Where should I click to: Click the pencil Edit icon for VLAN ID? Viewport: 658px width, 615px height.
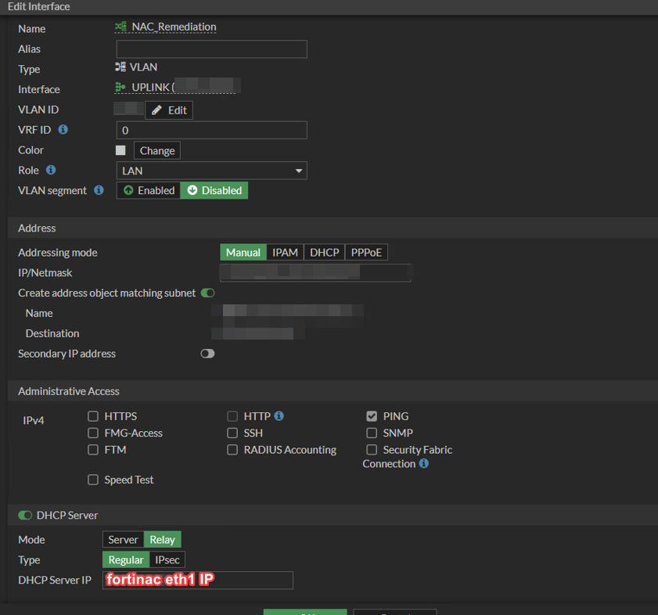coord(156,110)
